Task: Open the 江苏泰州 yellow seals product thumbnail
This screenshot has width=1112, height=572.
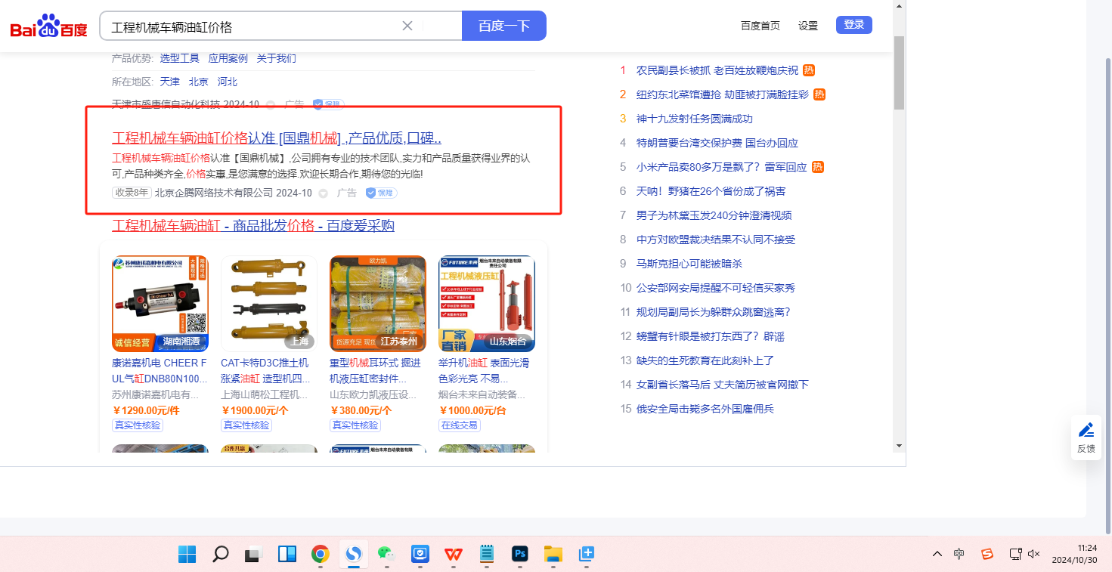Action: tap(378, 304)
